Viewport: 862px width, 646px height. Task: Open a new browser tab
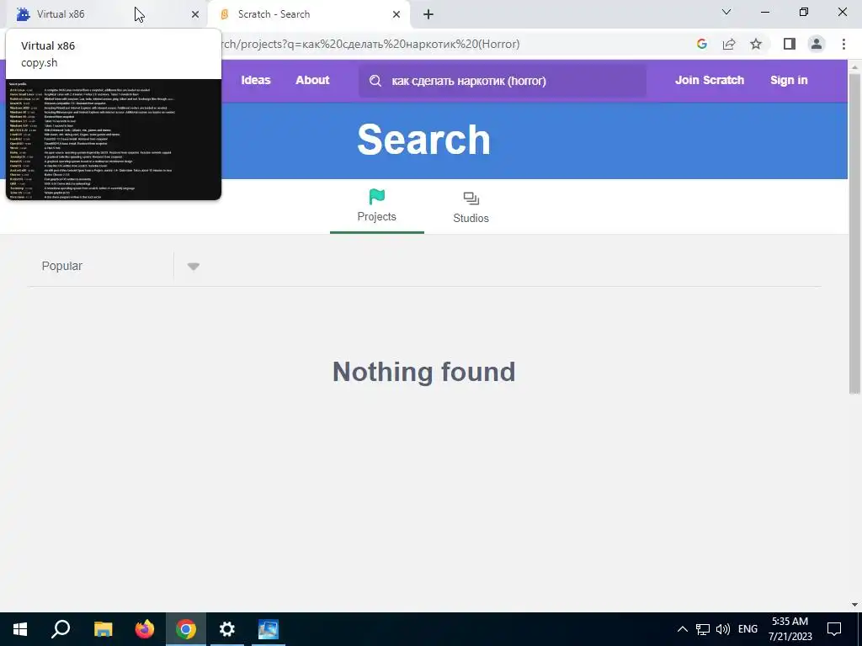[x=428, y=14]
